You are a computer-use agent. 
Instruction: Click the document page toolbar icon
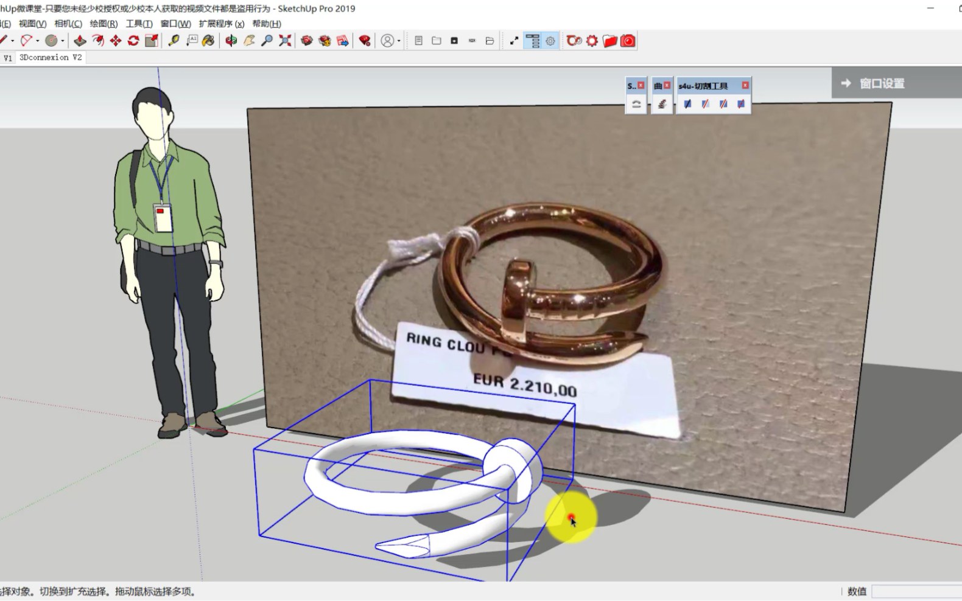coord(418,41)
